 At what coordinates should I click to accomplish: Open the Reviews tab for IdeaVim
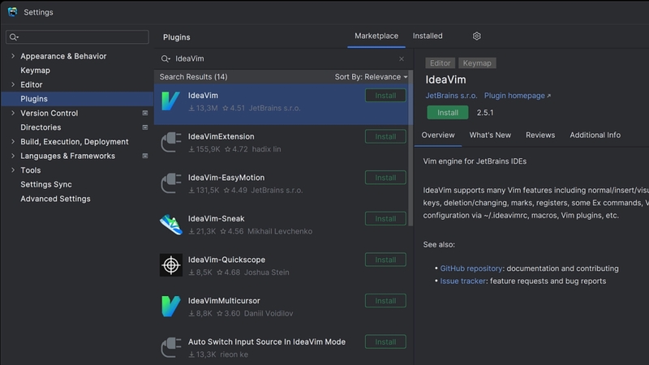(x=540, y=135)
